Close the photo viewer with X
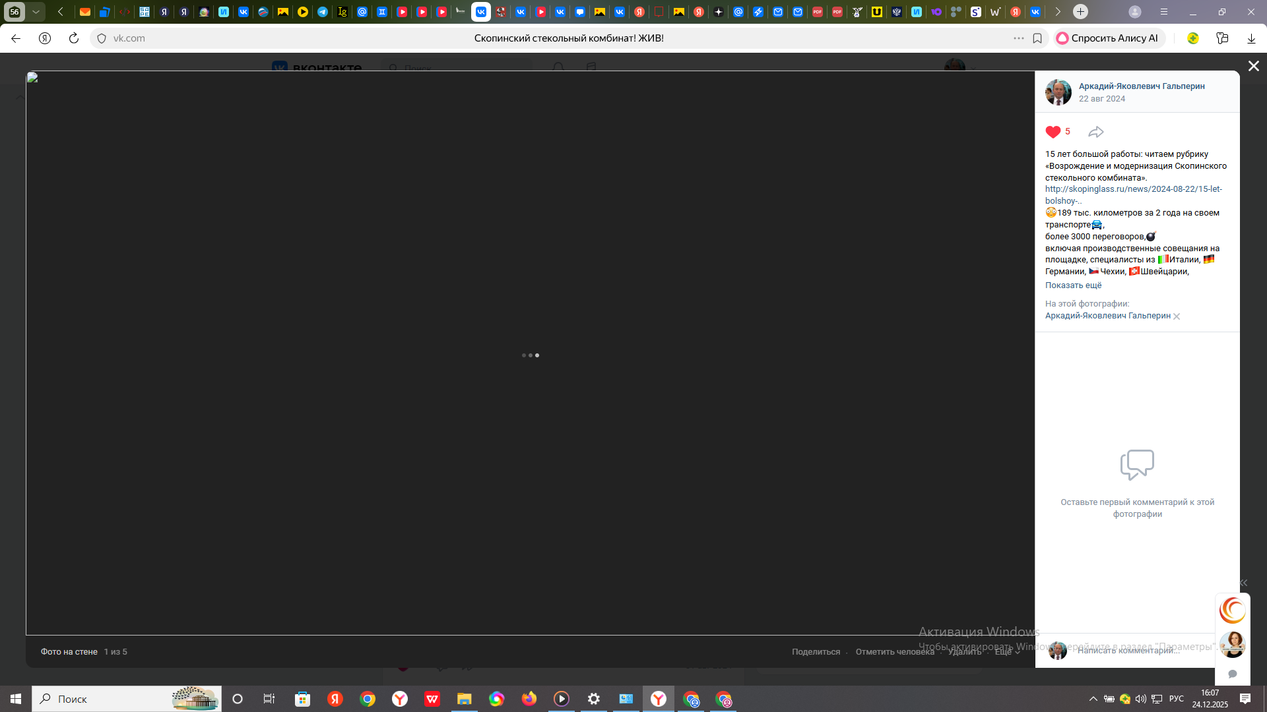 pyautogui.click(x=1253, y=66)
